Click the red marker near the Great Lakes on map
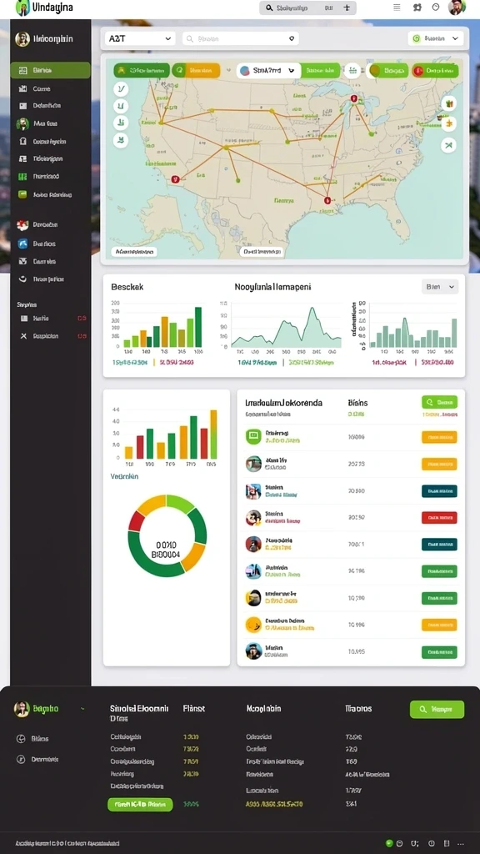The height and width of the screenshot is (854, 480). pos(353,98)
